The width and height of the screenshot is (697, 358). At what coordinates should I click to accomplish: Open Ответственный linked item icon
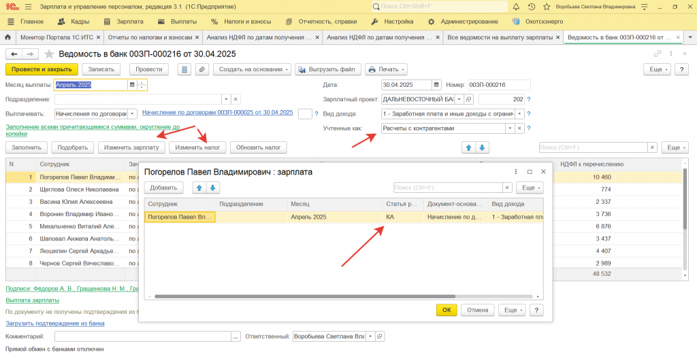coord(380,337)
